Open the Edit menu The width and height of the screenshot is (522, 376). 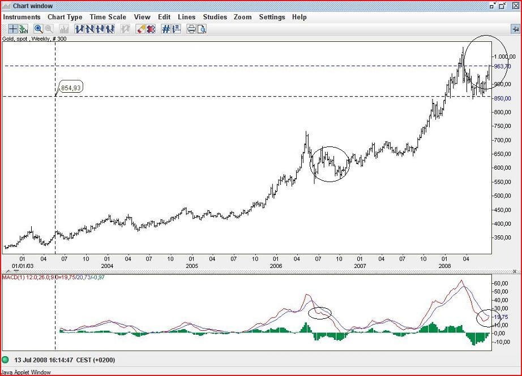[x=164, y=17]
